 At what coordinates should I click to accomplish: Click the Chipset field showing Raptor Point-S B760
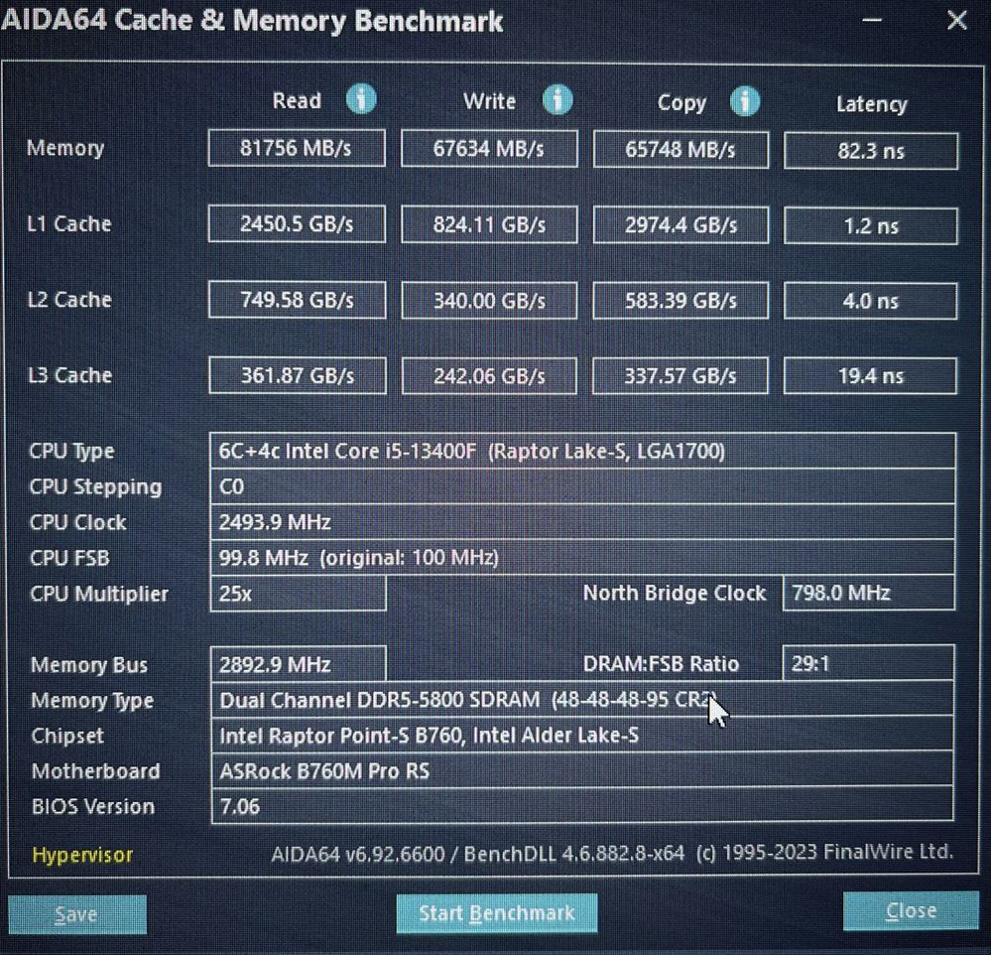coord(582,735)
